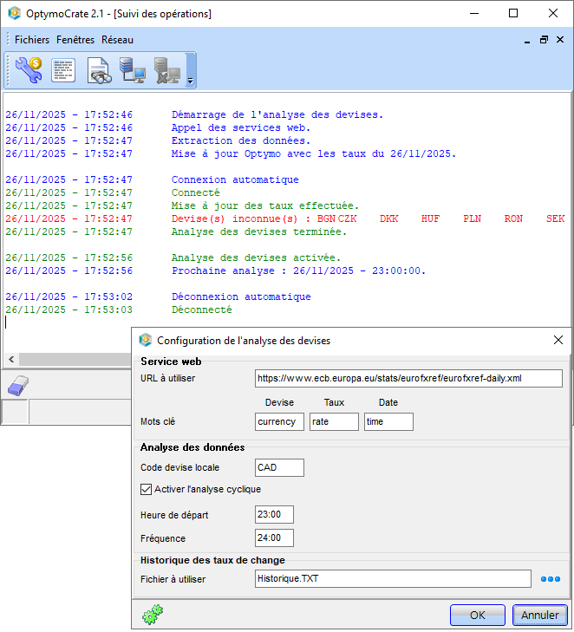The height and width of the screenshot is (632, 574).
Task: Browse for history file with three-dots button
Action: pyautogui.click(x=551, y=579)
